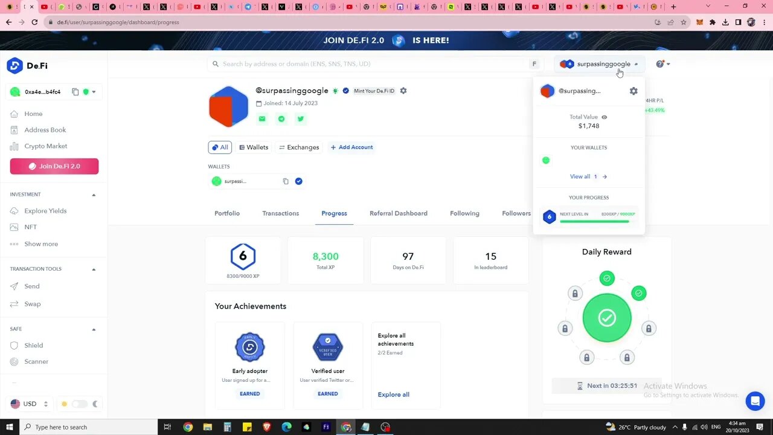
Task: Select the Wallets filter
Action: [x=254, y=147]
